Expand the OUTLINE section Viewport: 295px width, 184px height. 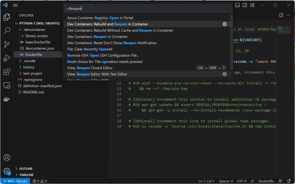point(26,169)
